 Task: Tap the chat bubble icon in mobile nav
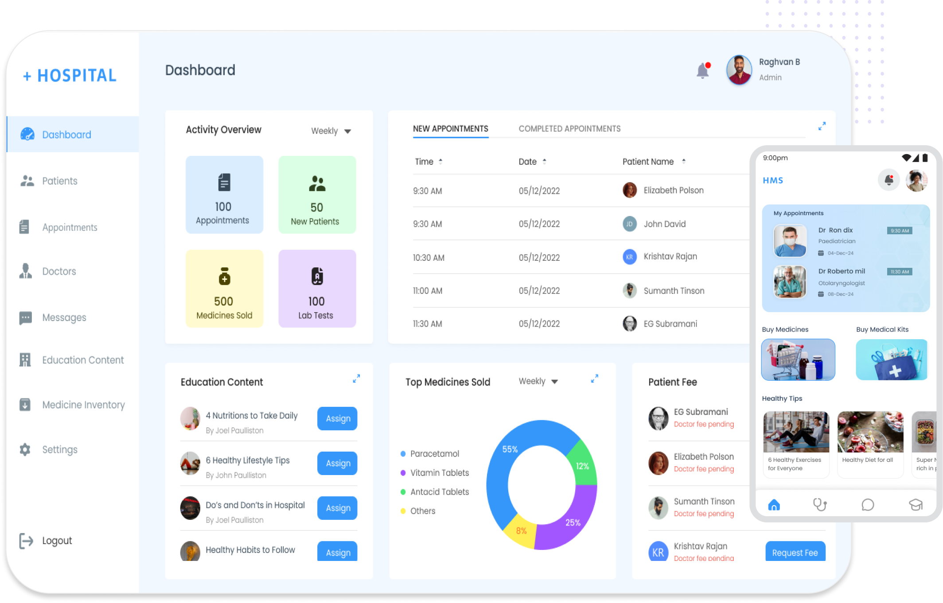[868, 505]
